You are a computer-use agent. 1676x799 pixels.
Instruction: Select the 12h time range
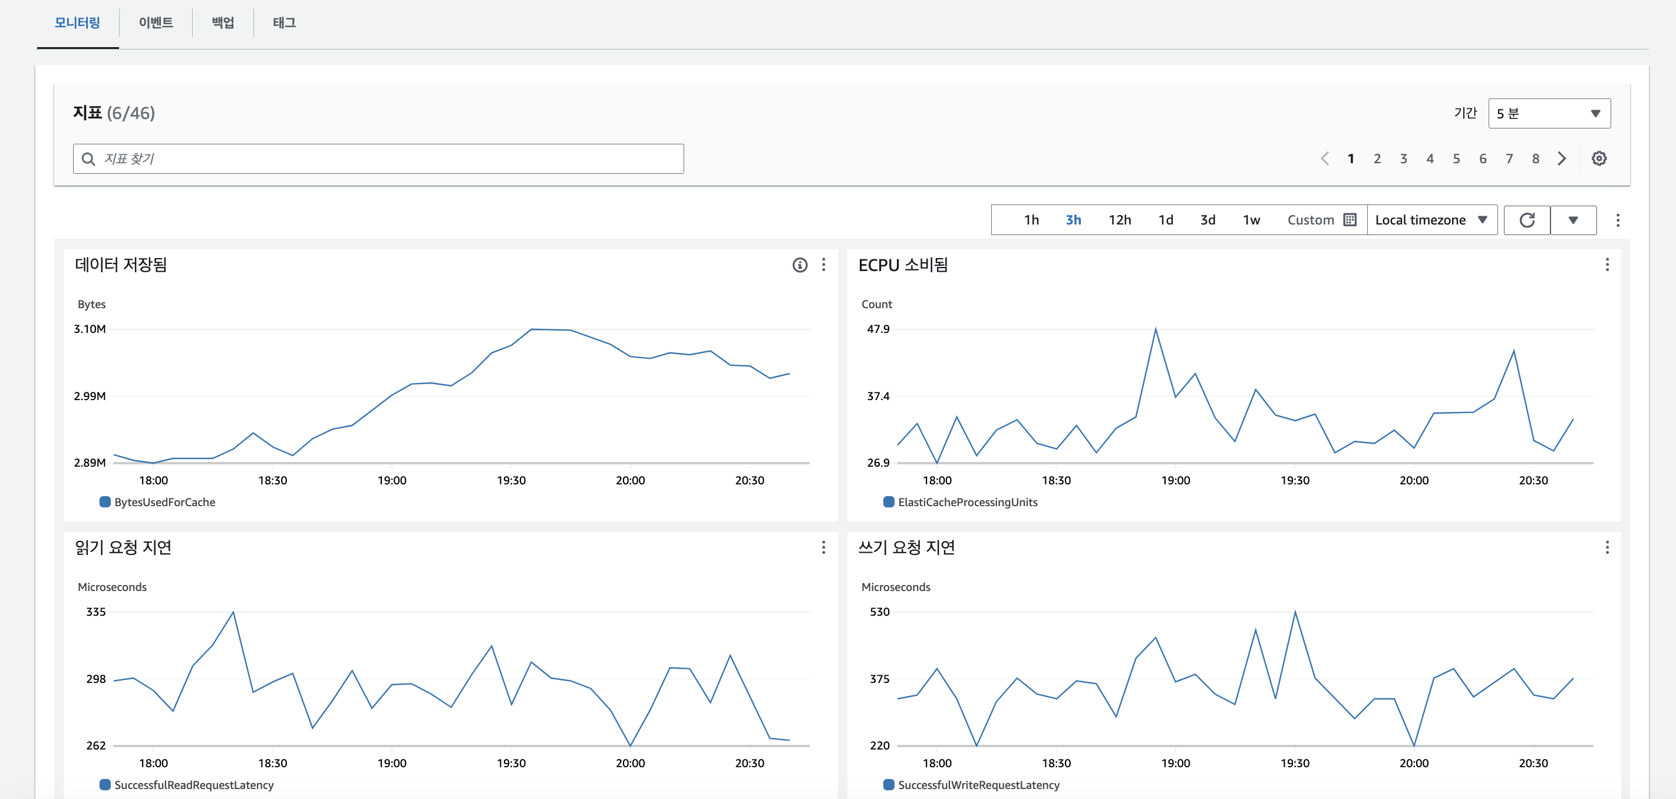click(1119, 220)
